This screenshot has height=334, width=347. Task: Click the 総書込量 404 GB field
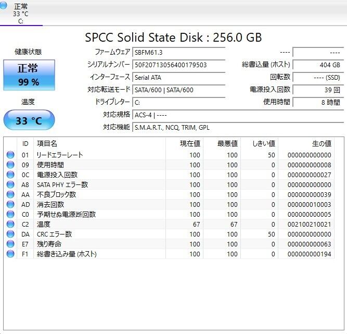tap(317, 65)
